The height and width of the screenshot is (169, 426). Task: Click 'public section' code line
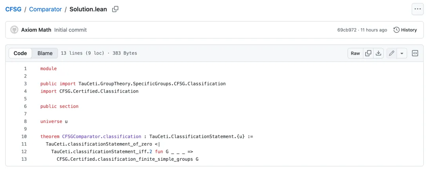(x=59, y=106)
